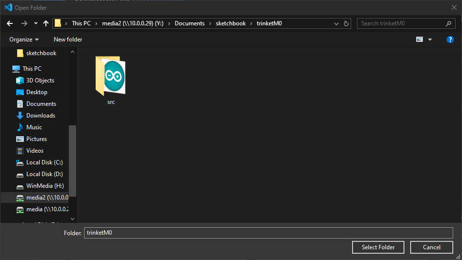Viewport: 462px width, 260px height.
Task: Click the This PC monitor icon
Action: 16,69
